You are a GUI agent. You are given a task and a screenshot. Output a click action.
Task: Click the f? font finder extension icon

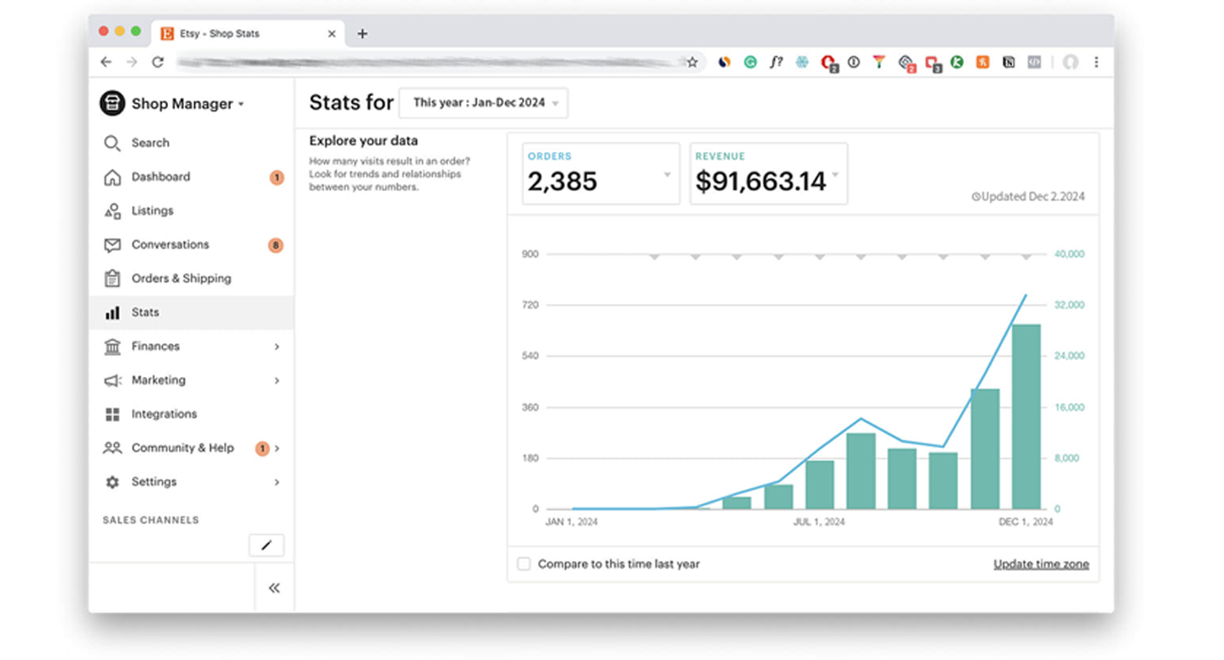coord(776,63)
